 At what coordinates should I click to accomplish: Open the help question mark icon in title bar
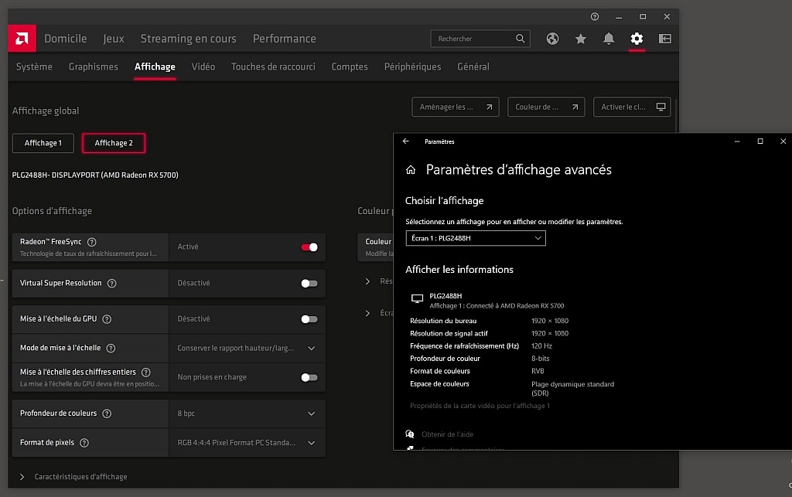(595, 17)
